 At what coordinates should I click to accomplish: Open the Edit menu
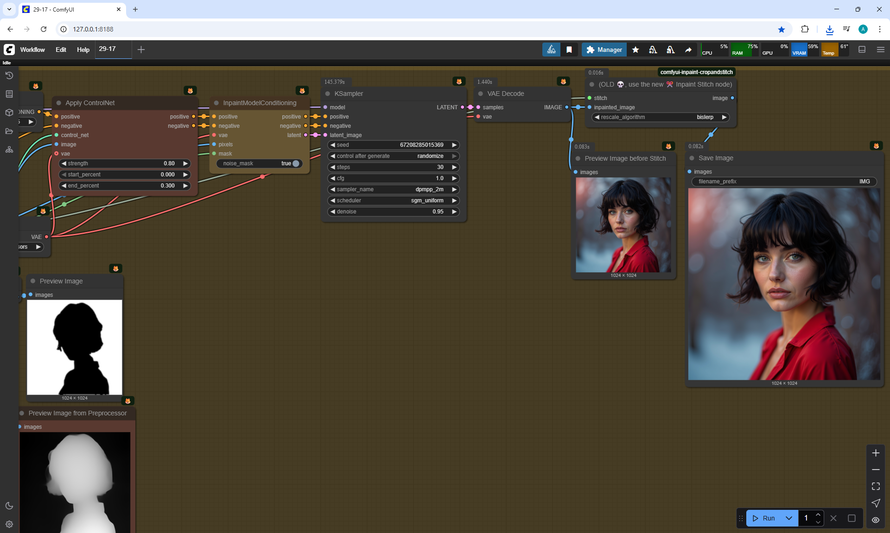[x=61, y=50]
